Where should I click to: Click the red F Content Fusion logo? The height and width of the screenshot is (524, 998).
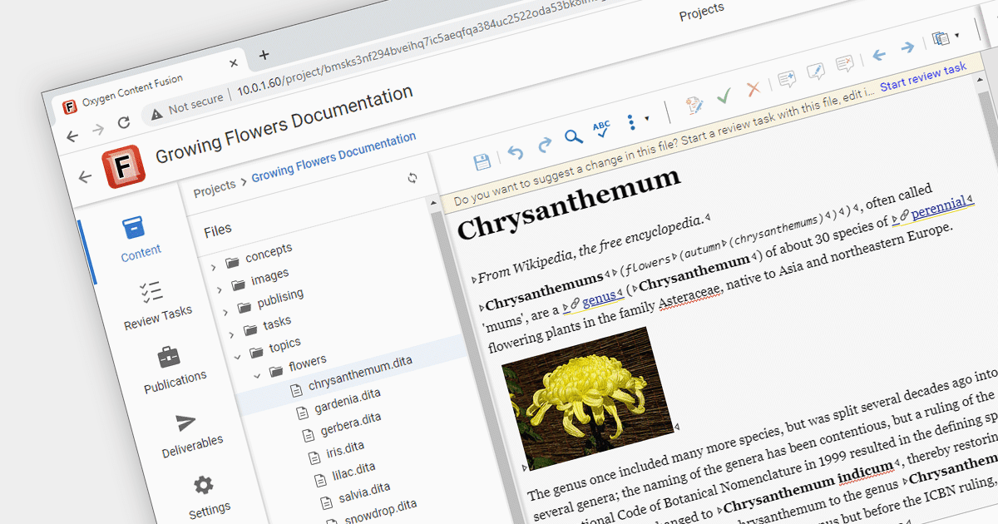coord(124,166)
